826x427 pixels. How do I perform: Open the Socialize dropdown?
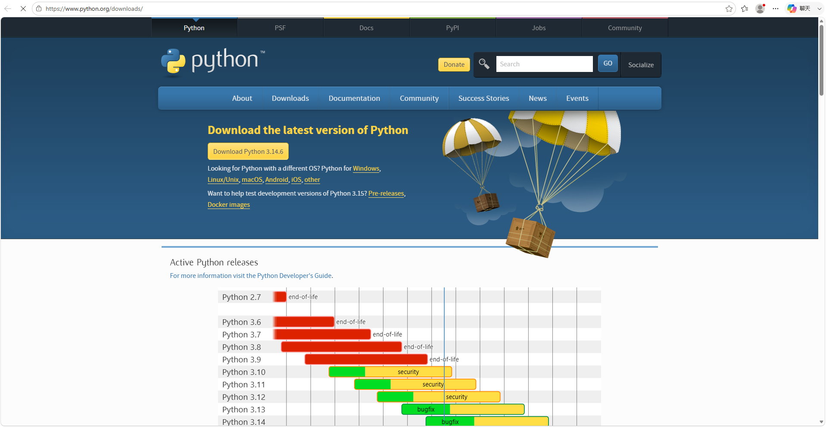pyautogui.click(x=641, y=65)
